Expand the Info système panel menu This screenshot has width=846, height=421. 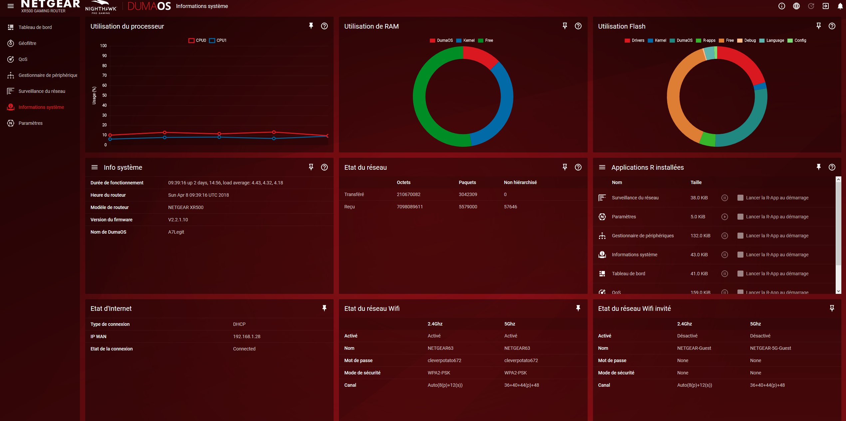(x=95, y=167)
